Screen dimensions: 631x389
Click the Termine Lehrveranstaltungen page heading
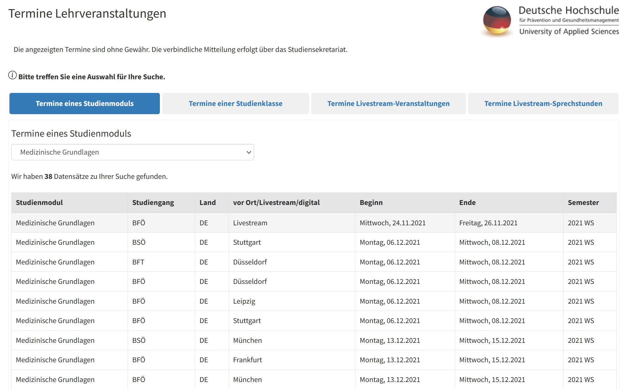tap(87, 14)
